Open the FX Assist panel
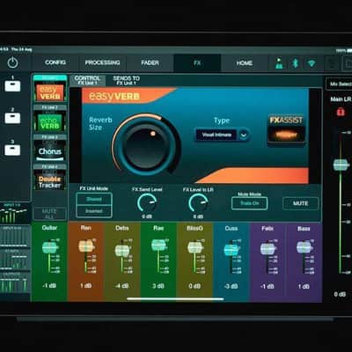The height and width of the screenshot is (352, 352). coord(286,129)
